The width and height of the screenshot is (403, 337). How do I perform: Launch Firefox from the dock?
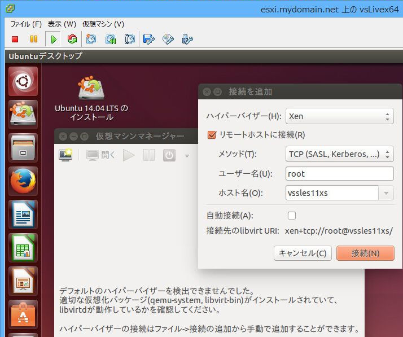[23, 181]
